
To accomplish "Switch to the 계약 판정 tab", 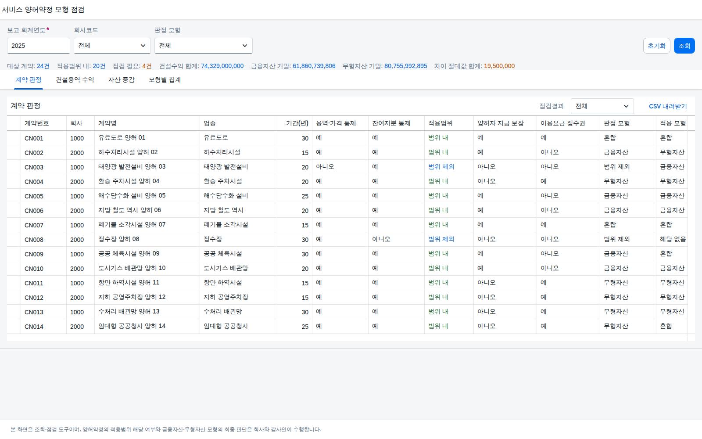I will [29, 80].
